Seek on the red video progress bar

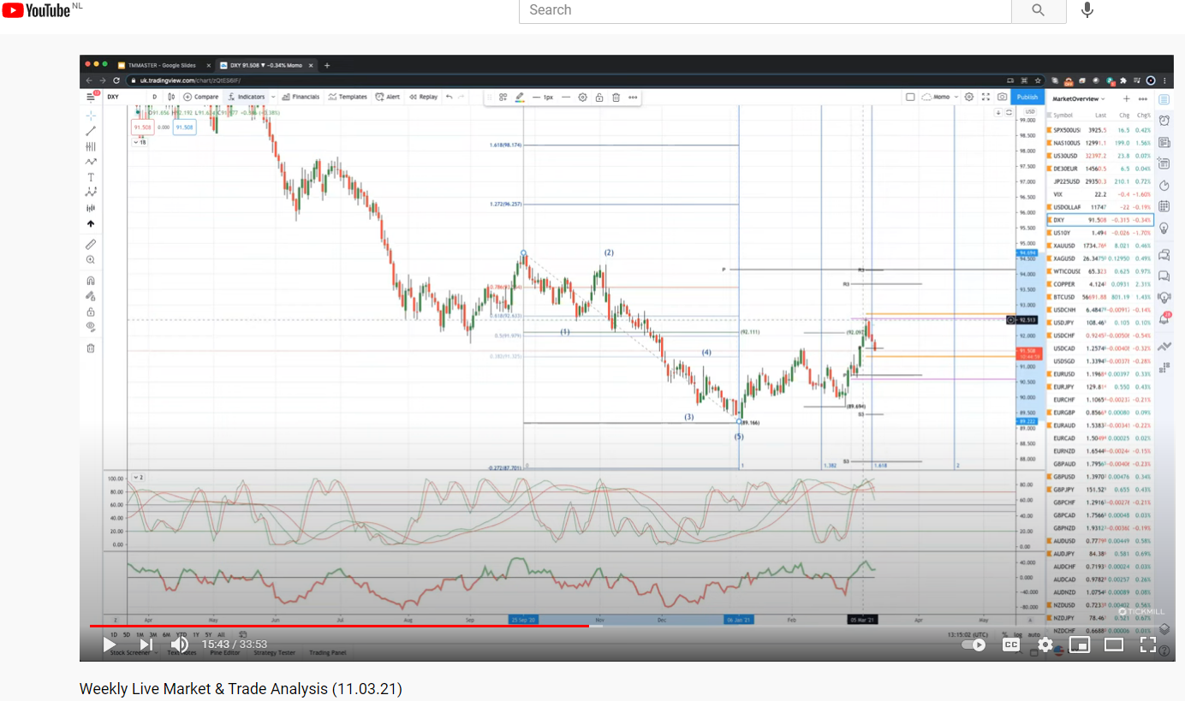(x=338, y=626)
